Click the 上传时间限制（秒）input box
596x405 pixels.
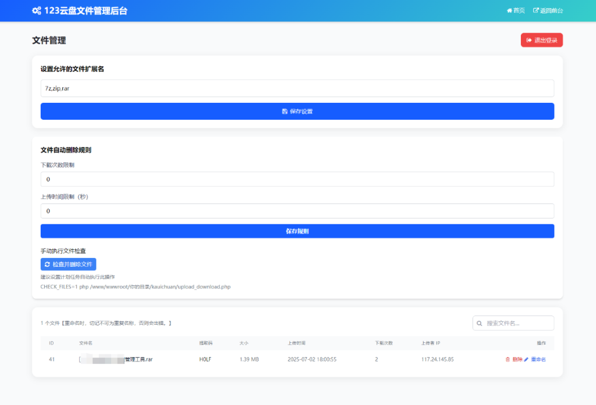(x=297, y=211)
